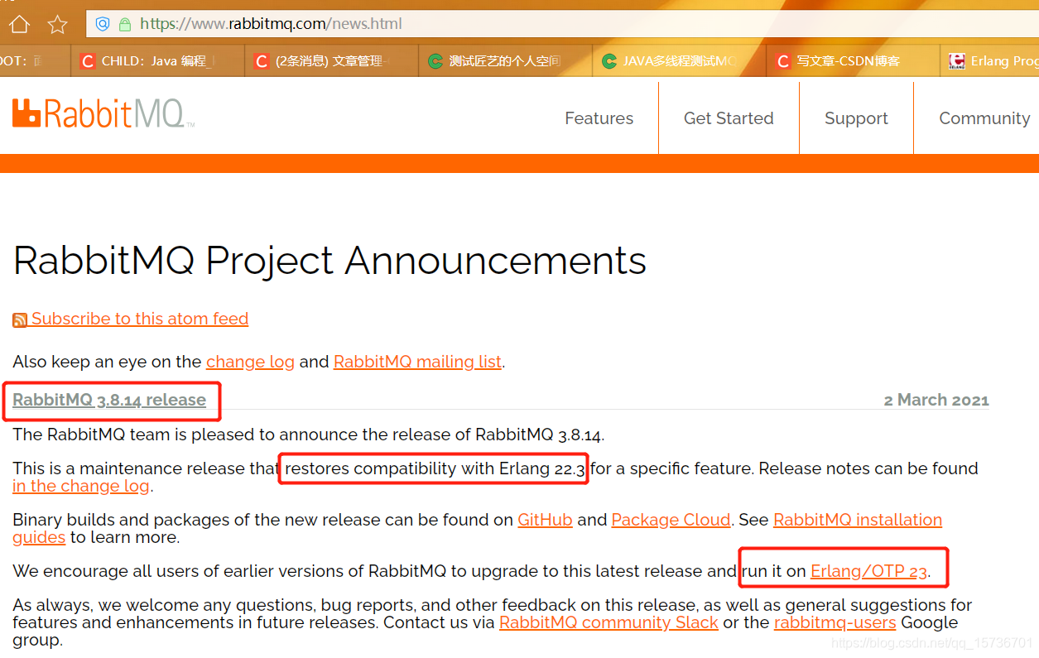
Task: Click the RabbitMQ Project Announcements heading
Action: [329, 261]
